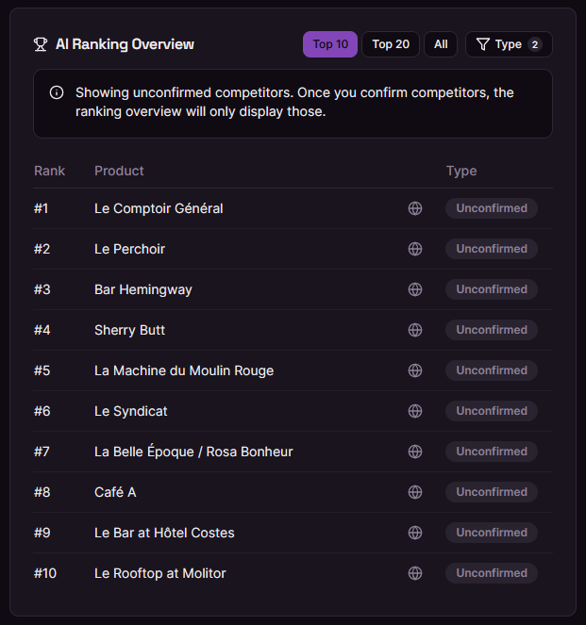
Task: Click the Type column header
Action: click(461, 171)
